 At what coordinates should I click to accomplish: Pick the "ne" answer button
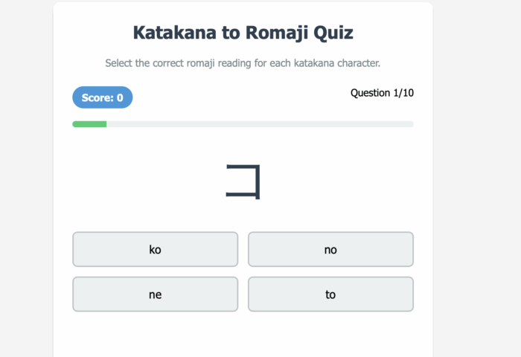click(155, 295)
